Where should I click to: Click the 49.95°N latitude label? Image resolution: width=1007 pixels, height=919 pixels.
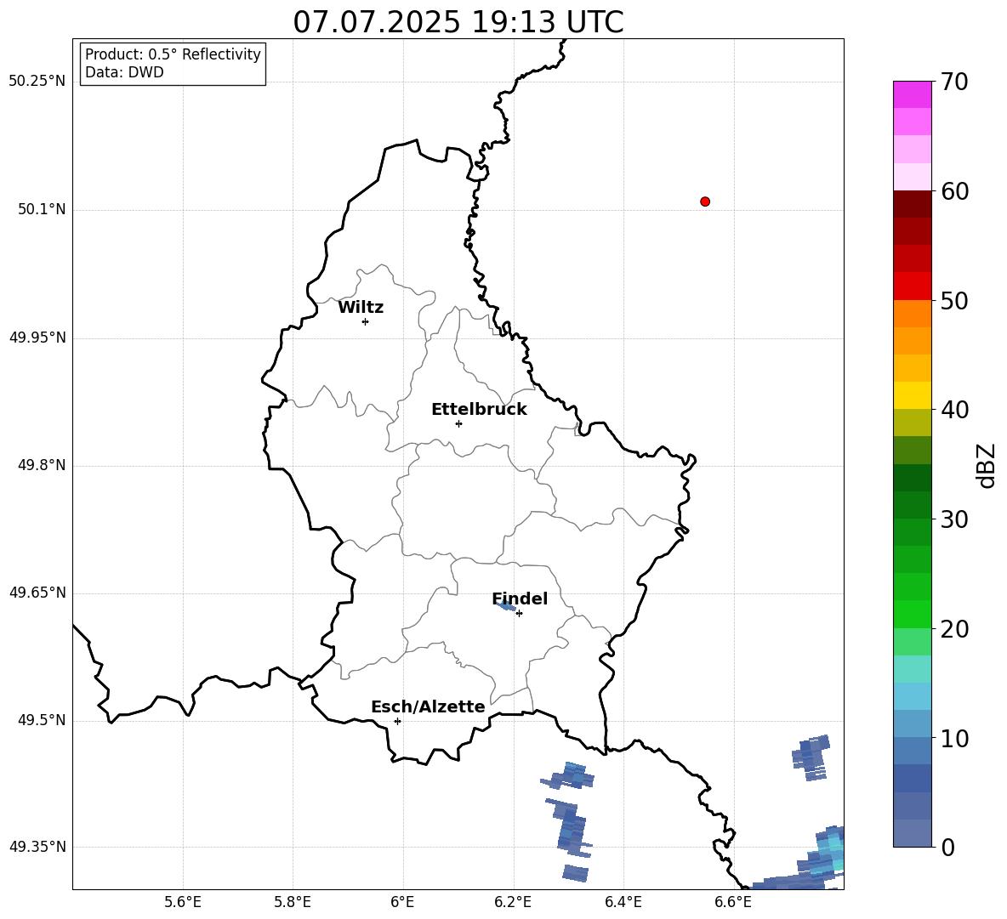click(x=37, y=337)
